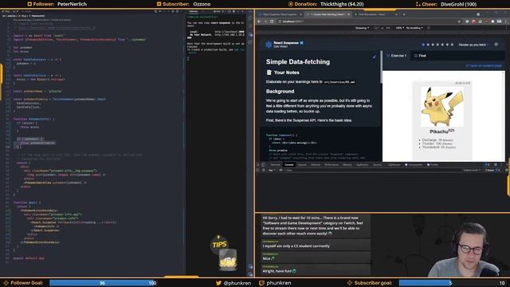The image size is (510, 287).
Task: Open the devtools settings gear
Action: (x=496, y=165)
